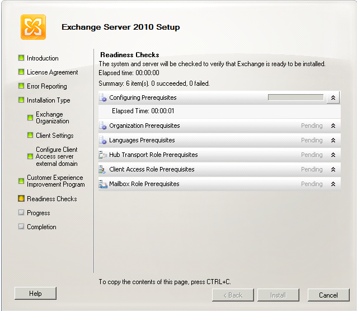
Task: Select the Introduction step label
Action: click(x=43, y=58)
